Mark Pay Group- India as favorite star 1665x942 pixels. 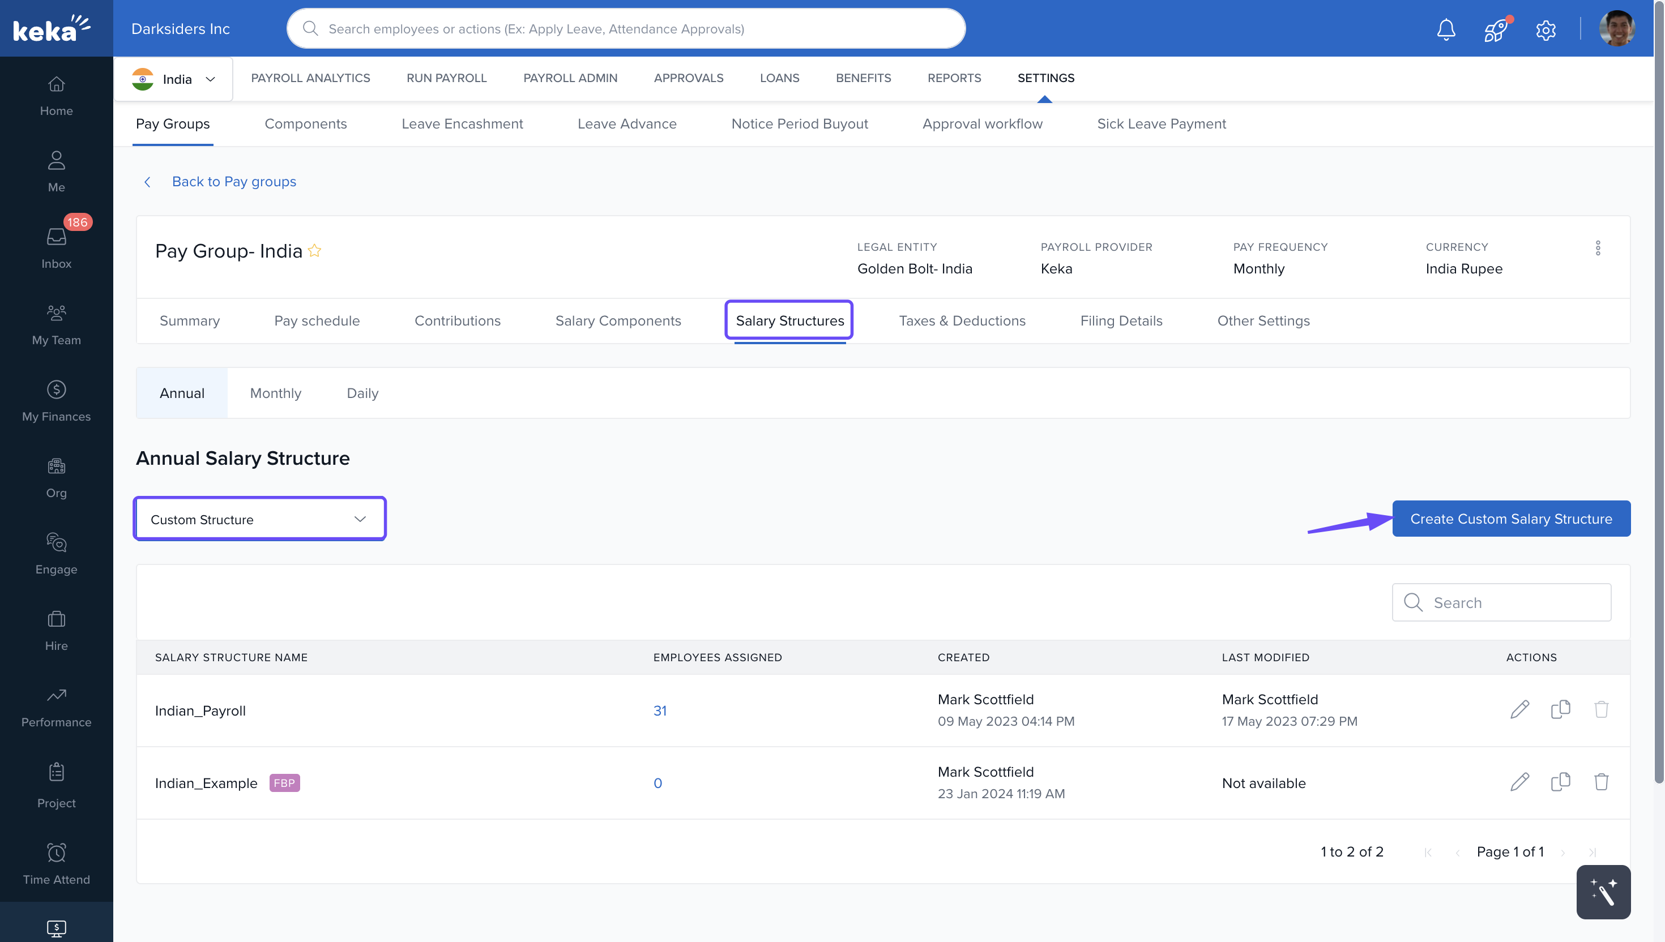(314, 251)
